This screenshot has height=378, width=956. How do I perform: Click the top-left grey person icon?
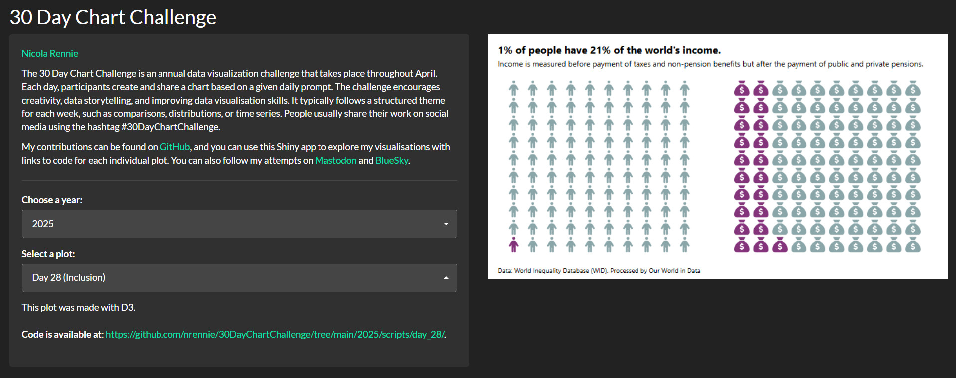pos(513,89)
